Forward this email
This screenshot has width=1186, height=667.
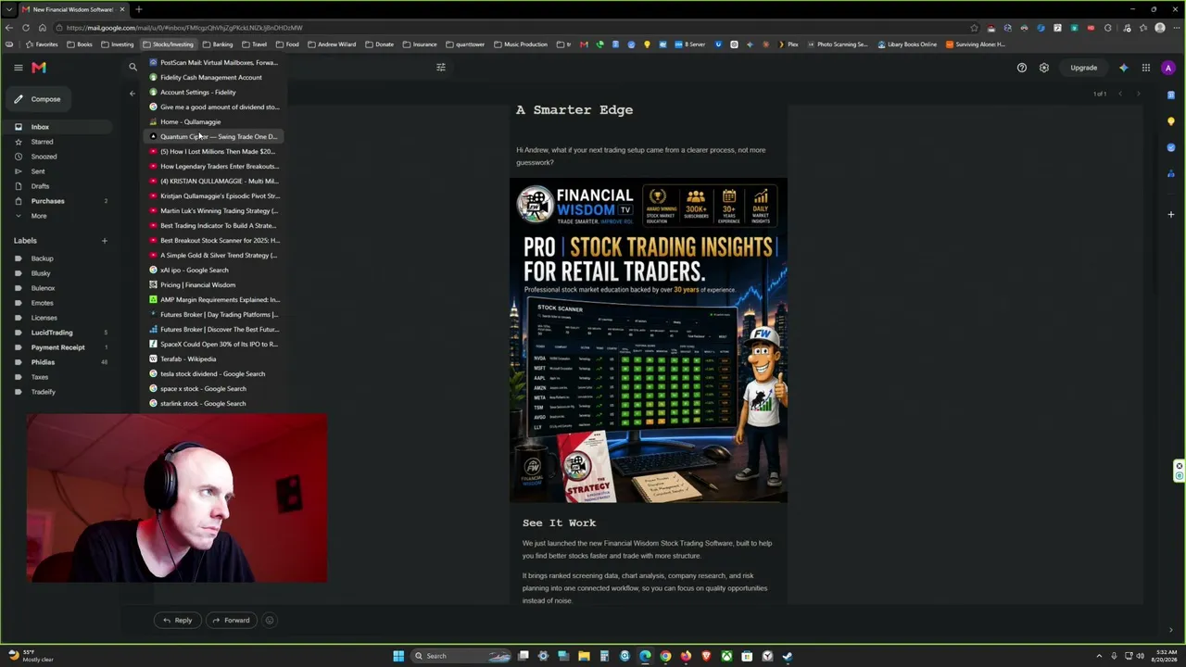point(231,621)
